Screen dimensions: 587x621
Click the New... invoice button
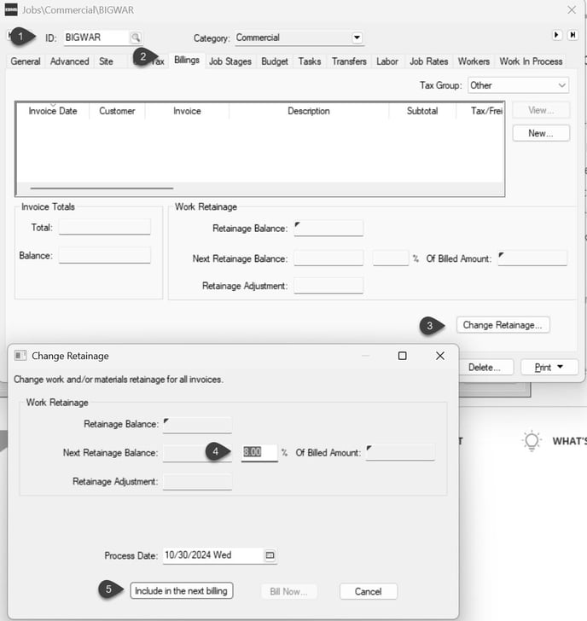click(x=541, y=133)
